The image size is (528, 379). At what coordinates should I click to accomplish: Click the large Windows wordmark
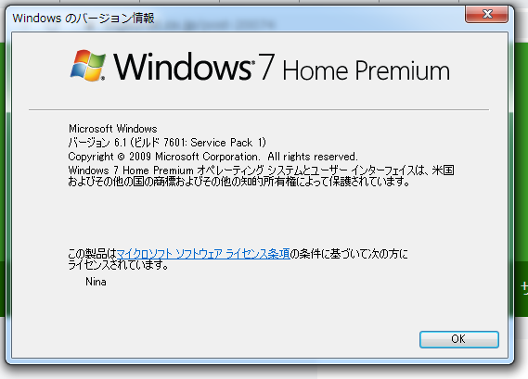184,67
